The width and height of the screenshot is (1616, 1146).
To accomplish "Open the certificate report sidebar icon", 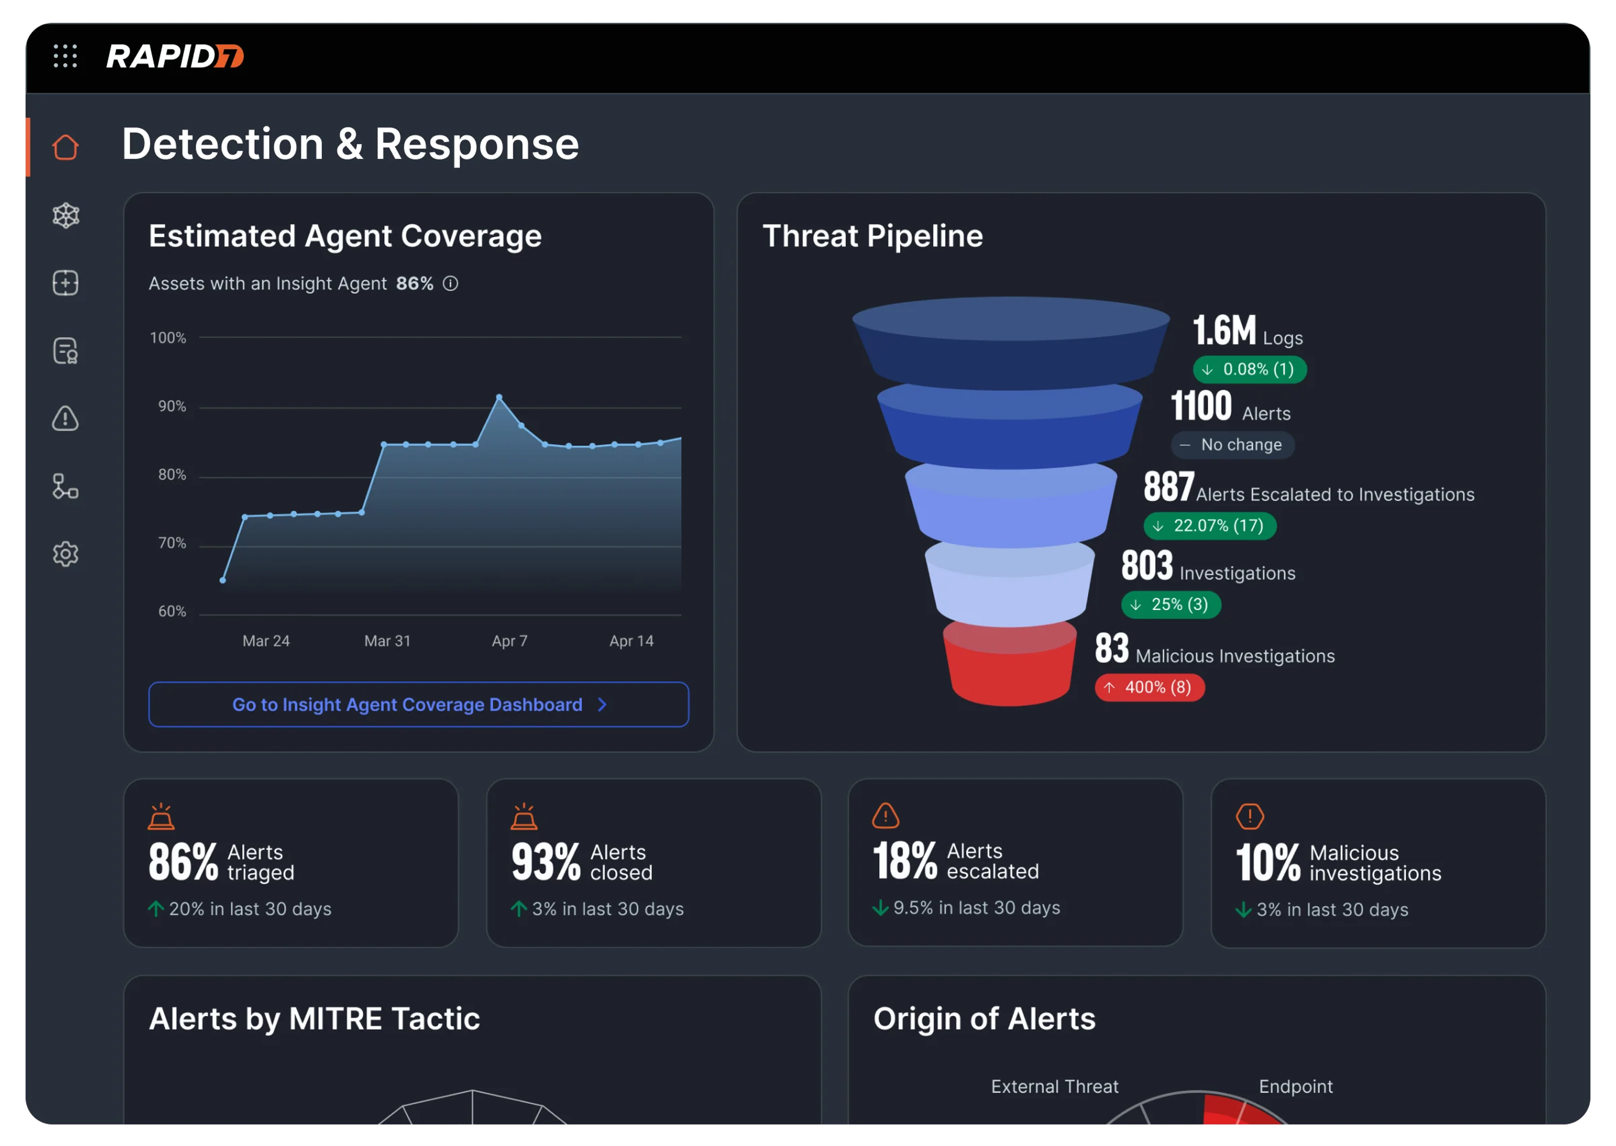I will pyautogui.click(x=66, y=351).
